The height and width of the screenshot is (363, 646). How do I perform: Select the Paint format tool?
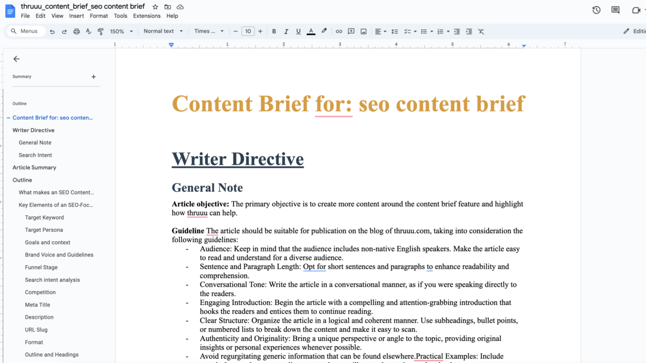click(x=100, y=31)
